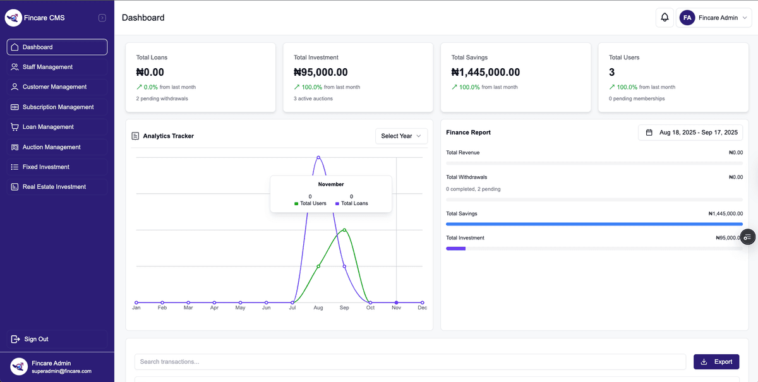Screen dimensions: 758x382
Task: Open the Select Year dropdown
Action: coord(401,136)
